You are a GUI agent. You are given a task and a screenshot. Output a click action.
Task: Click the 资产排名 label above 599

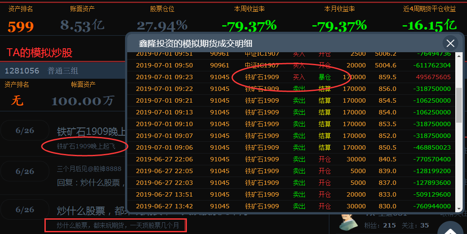20,9
